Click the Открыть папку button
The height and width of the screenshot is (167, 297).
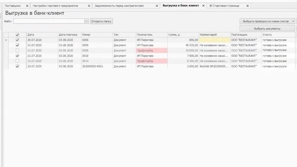pyautogui.click(x=101, y=21)
